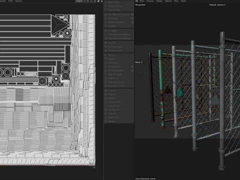The width and height of the screenshot is (240, 180).
Task: Open UV Unwrap options gear
Action: pos(132,18)
